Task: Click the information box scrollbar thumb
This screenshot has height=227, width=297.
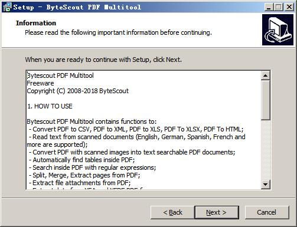Action: pyautogui.click(x=265, y=100)
